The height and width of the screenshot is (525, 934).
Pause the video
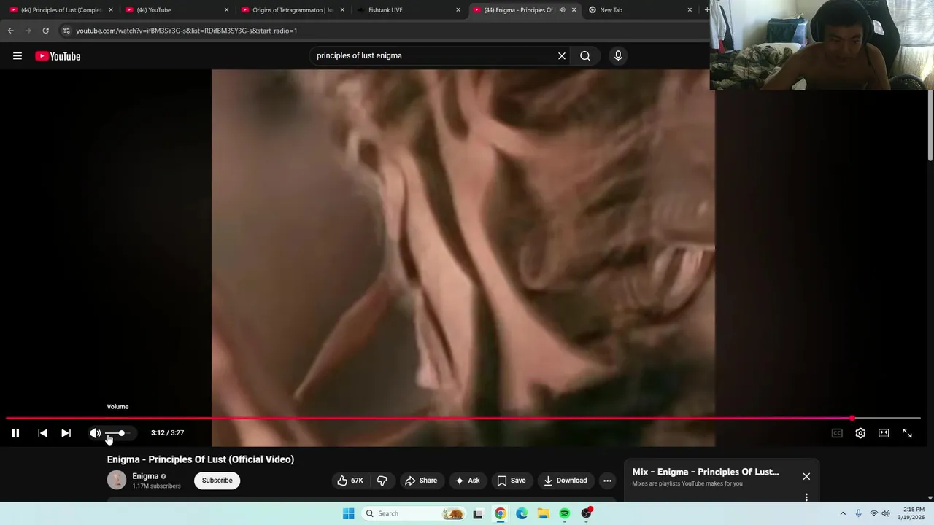tap(15, 433)
